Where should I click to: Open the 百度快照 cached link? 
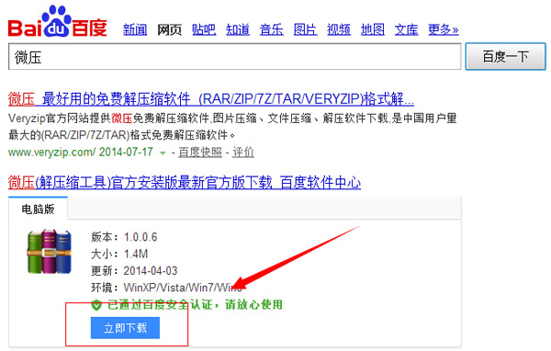(x=200, y=153)
